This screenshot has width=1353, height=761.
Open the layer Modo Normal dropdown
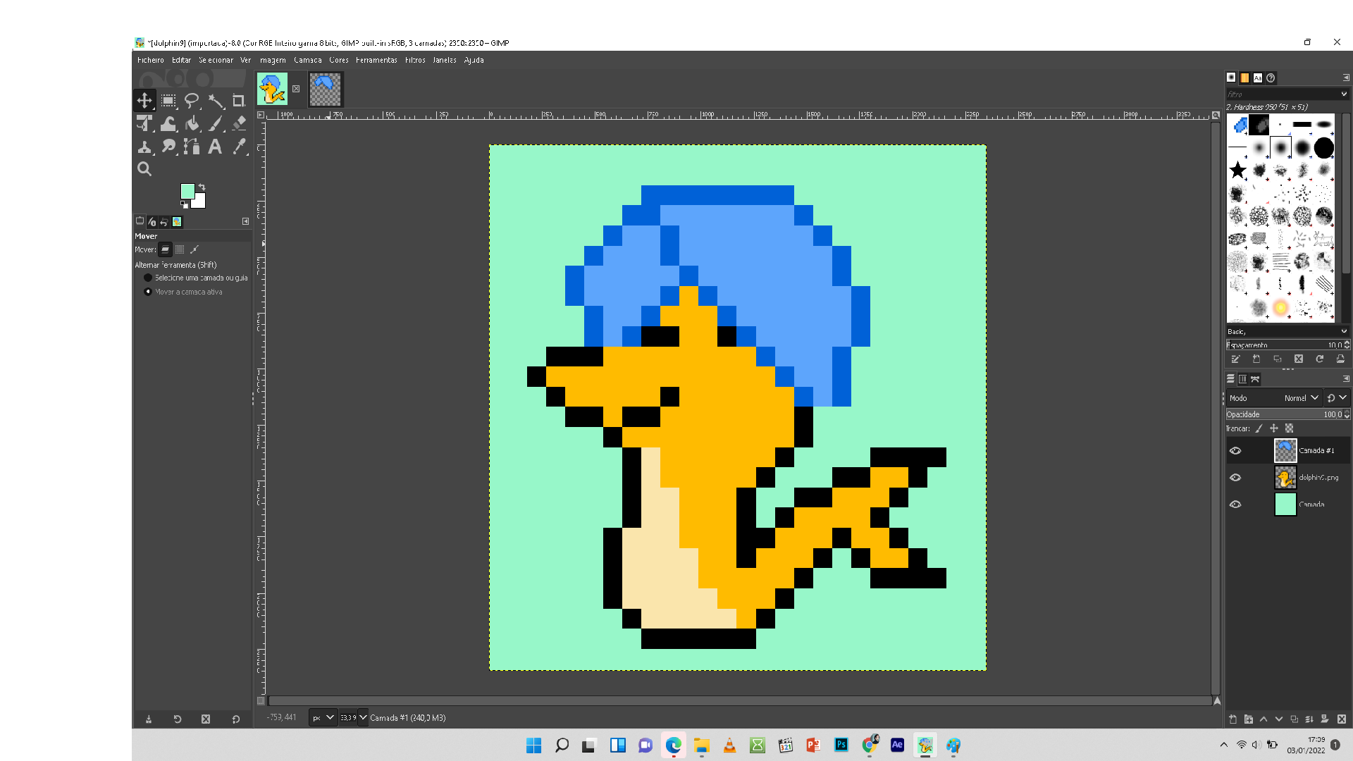click(1301, 398)
